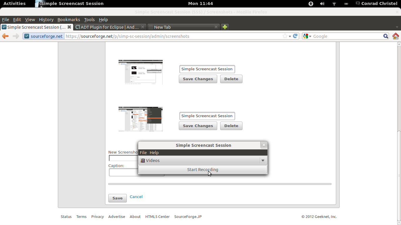Open the Videos dropdown in Simple Screencast Session
Screen dimensions: 401x225
(203, 160)
